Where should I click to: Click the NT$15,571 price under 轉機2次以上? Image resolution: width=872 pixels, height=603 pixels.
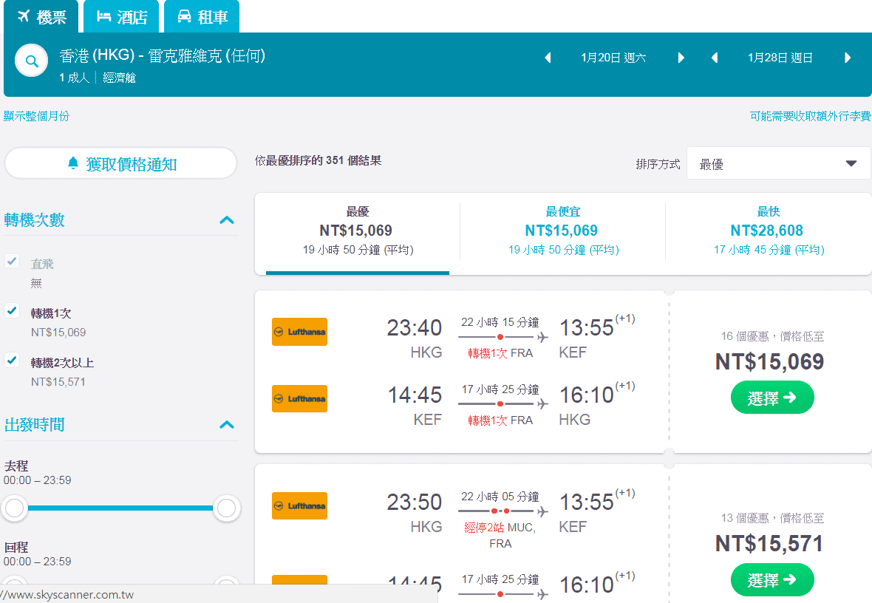coord(58,381)
